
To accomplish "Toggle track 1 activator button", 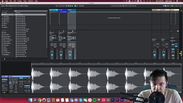I will pos(52,55).
